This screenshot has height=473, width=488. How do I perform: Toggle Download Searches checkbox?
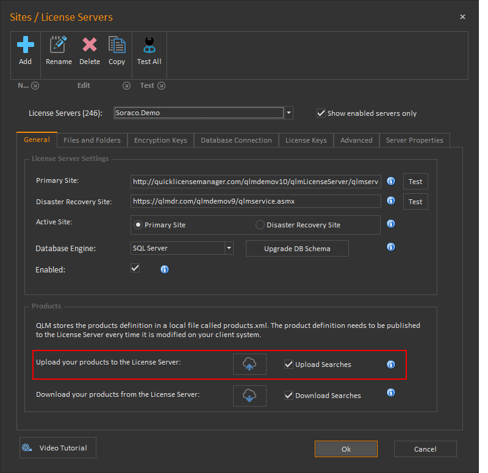click(289, 396)
